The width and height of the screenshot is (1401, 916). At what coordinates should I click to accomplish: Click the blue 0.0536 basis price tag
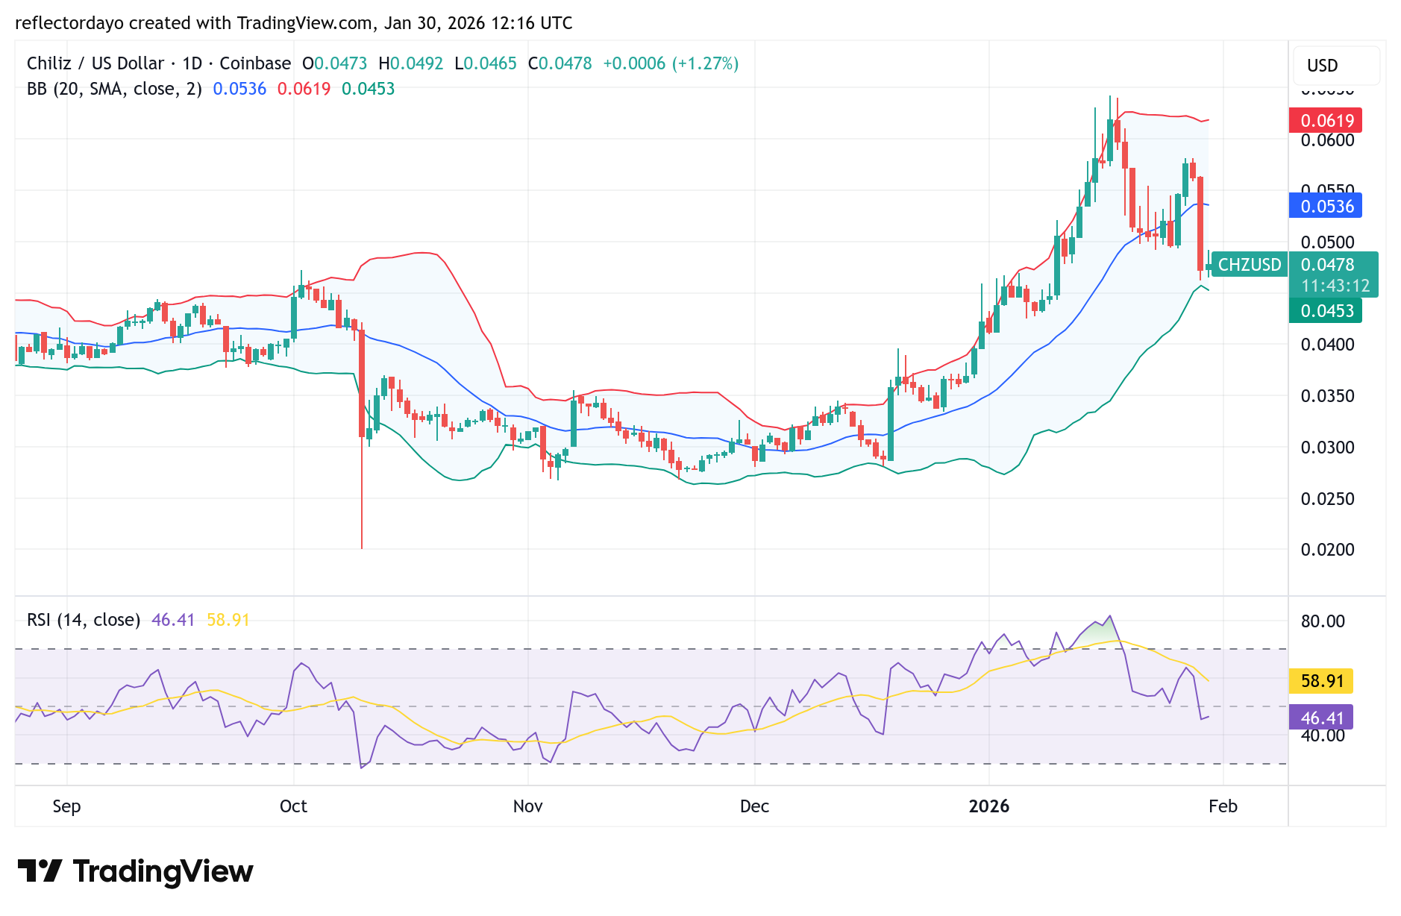pos(1326,206)
